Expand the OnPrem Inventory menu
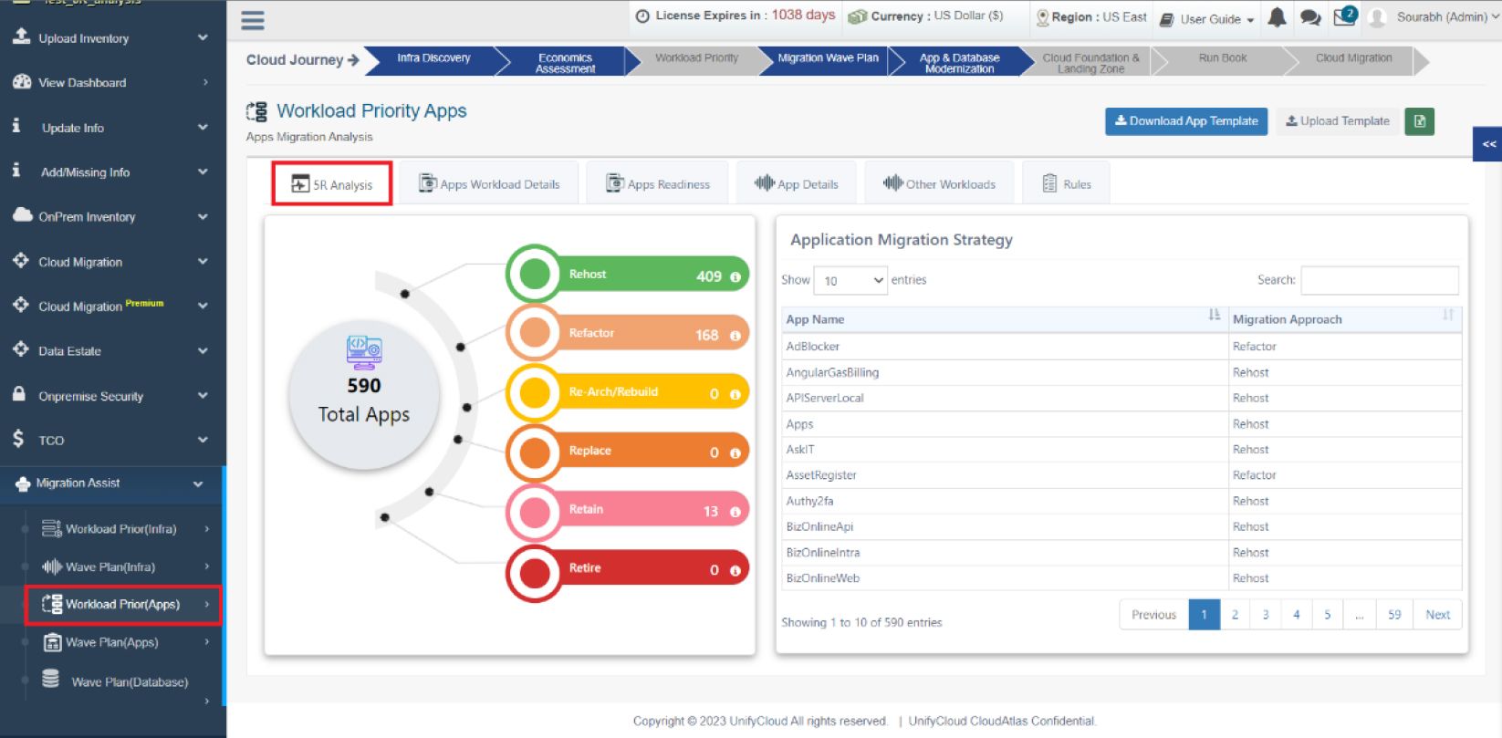Viewport: 1502px width, 738px height. point(113,217)
